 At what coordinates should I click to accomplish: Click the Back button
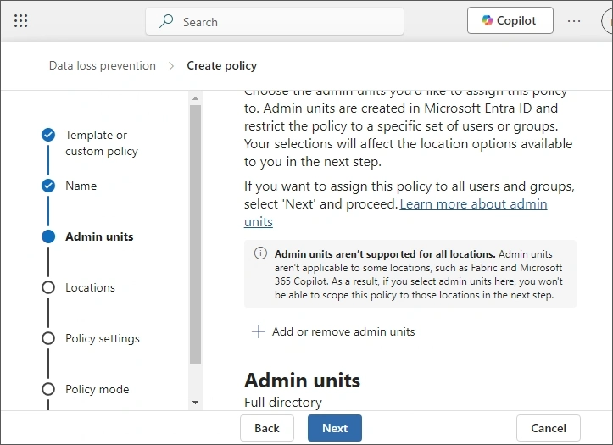pos(267,428)
